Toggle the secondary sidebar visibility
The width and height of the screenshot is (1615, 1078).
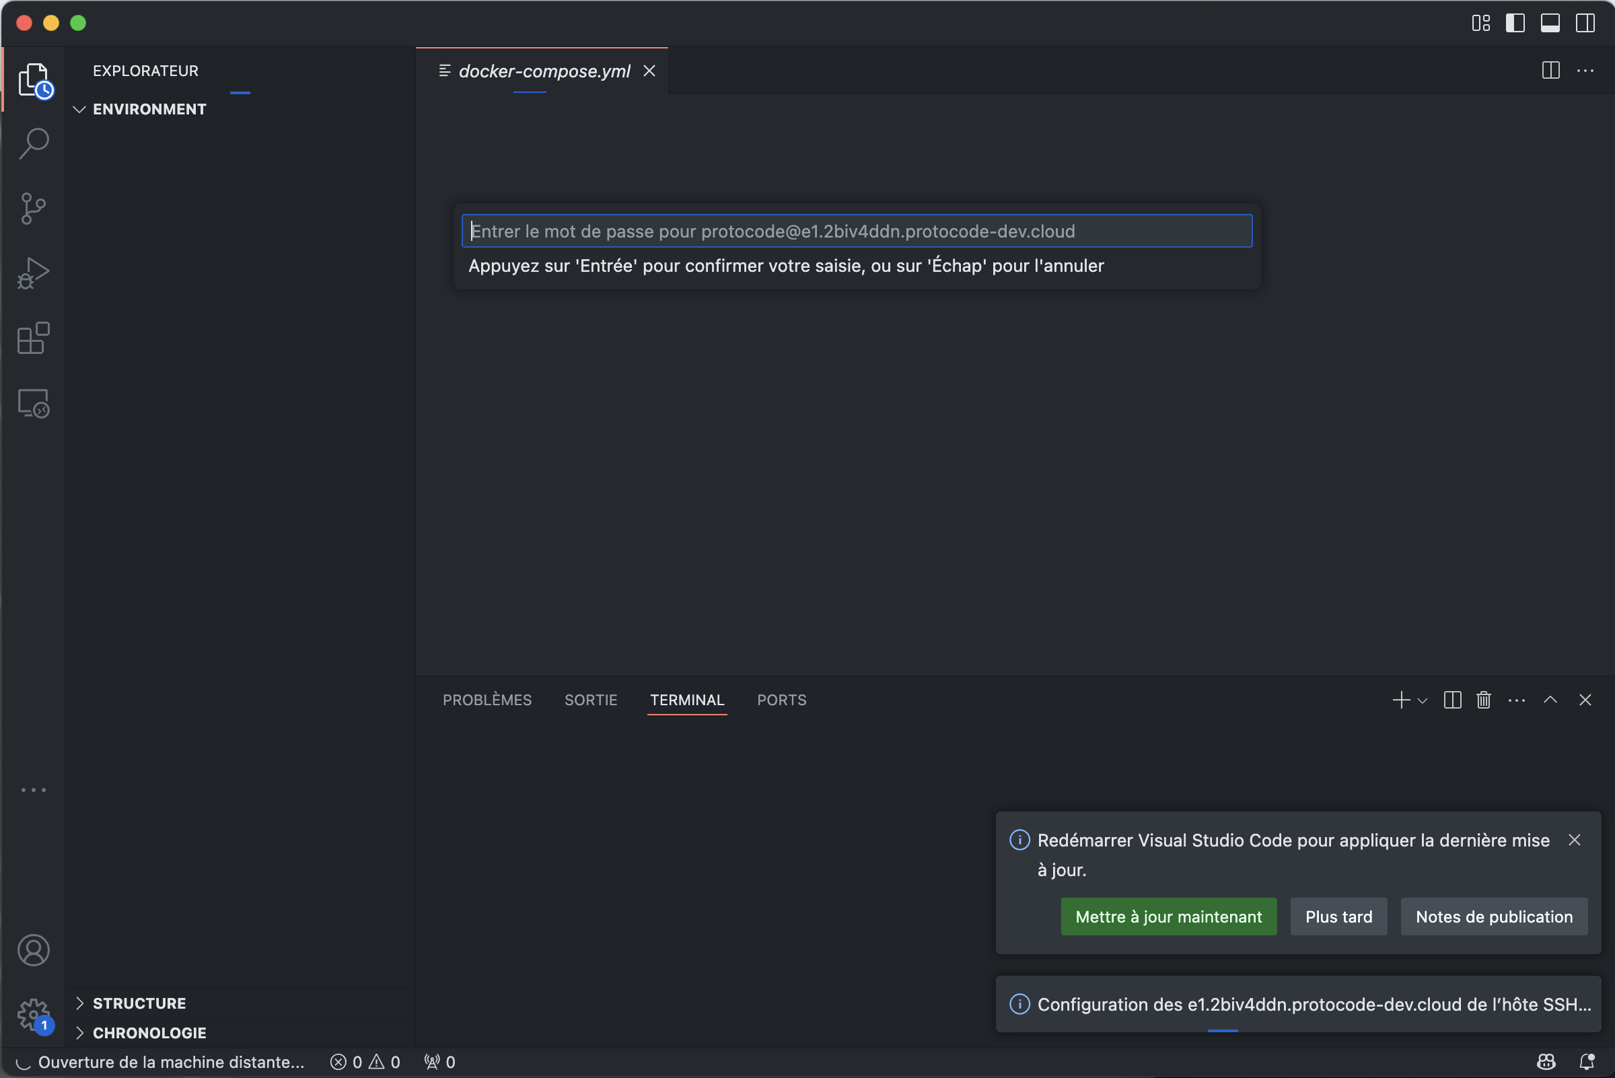tap(1585, 23)
